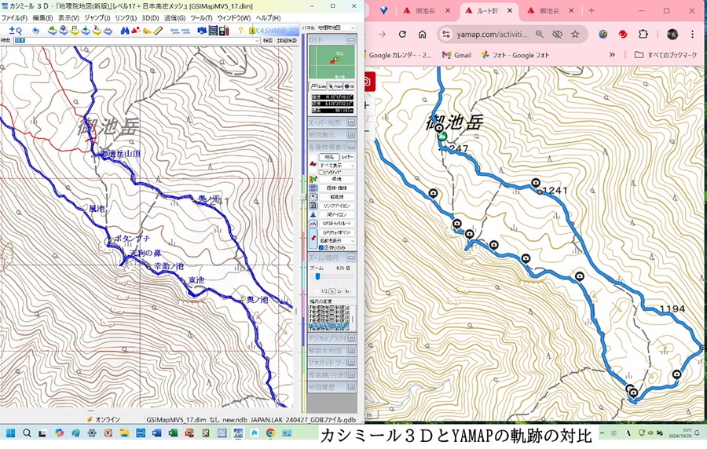Open the 表示(V) menu
Image resolution: width=707 pixels, height=449 pixels.
(68, 18)
